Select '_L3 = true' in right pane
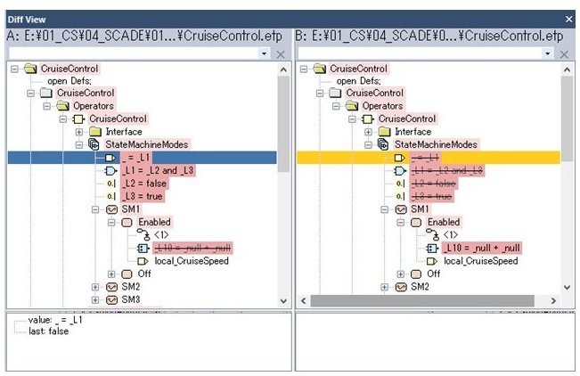Viewport: 580px width, 376px height. pos(434,196)
